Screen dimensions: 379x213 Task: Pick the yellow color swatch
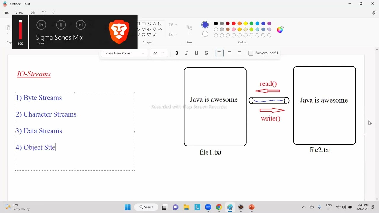[245, 24]
